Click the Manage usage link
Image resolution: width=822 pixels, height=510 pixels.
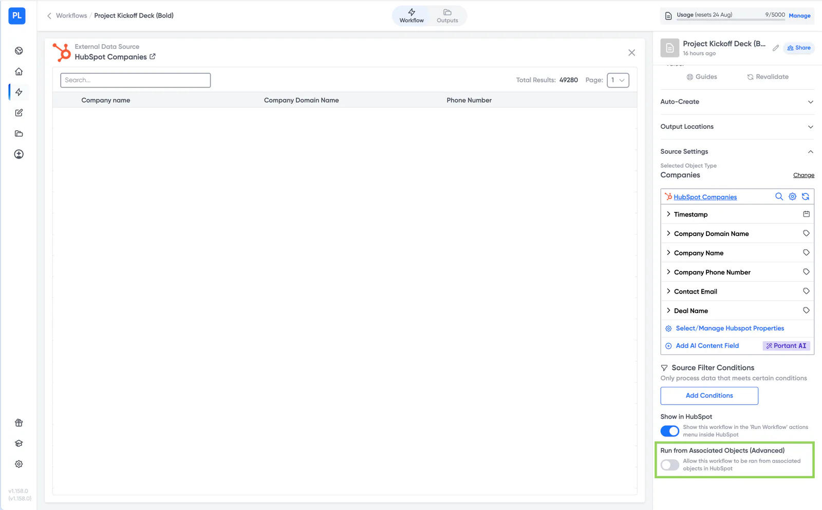coord(799,16)
